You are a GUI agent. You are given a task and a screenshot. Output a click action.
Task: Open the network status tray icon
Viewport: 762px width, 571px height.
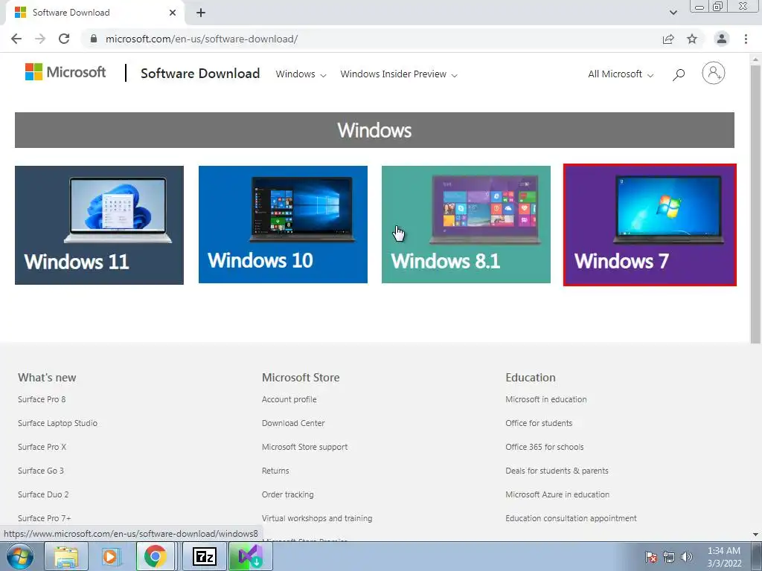pos(669,557)
